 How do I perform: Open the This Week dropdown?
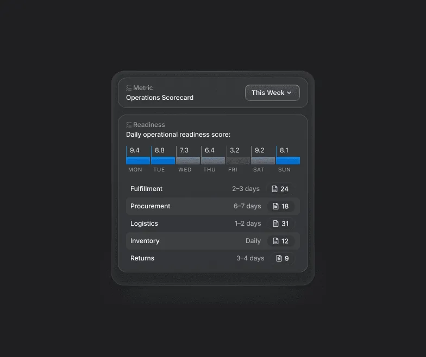pyautogui.click(x=272, y=93)
